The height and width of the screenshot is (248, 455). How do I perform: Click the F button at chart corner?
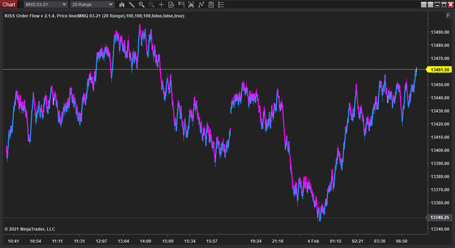pyautogui.click(x=448, y=16)
